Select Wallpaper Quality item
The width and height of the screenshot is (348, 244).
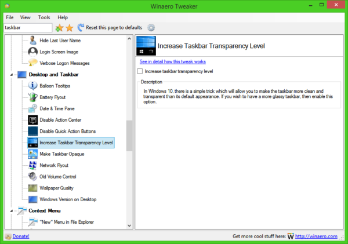pos(56,188)
